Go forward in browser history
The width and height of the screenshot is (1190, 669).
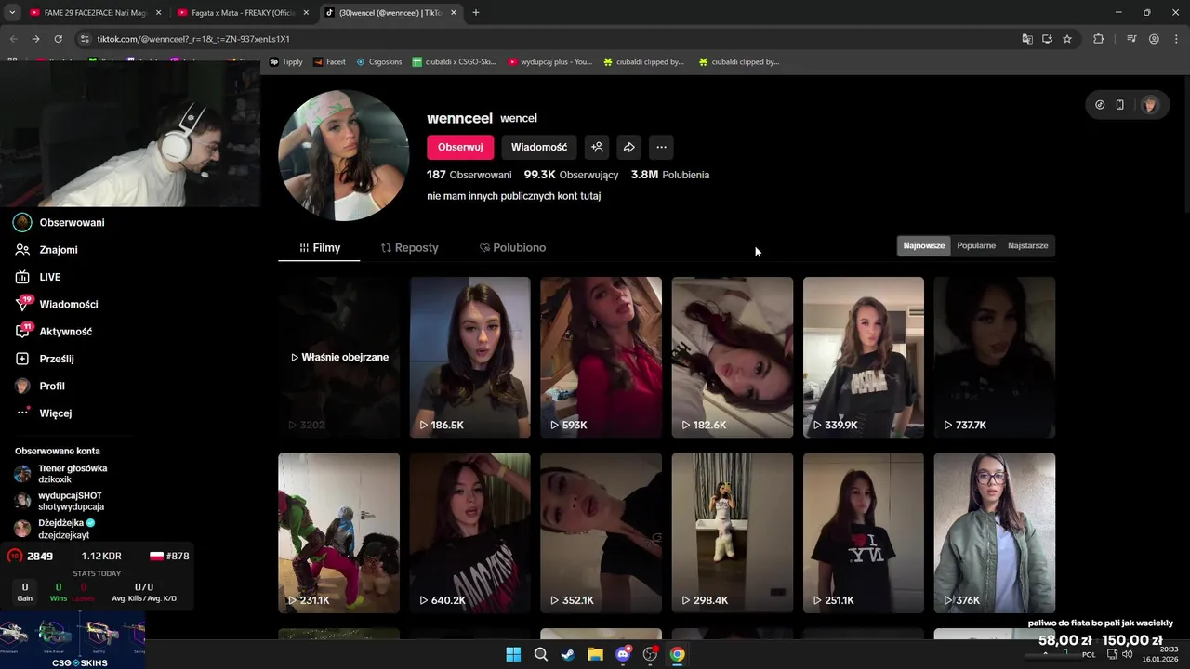[x=35, y=39]
